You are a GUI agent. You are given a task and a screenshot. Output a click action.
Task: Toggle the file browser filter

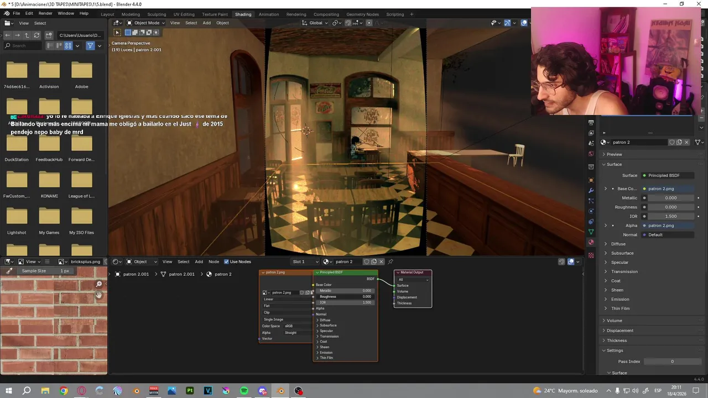click(90, 45)
